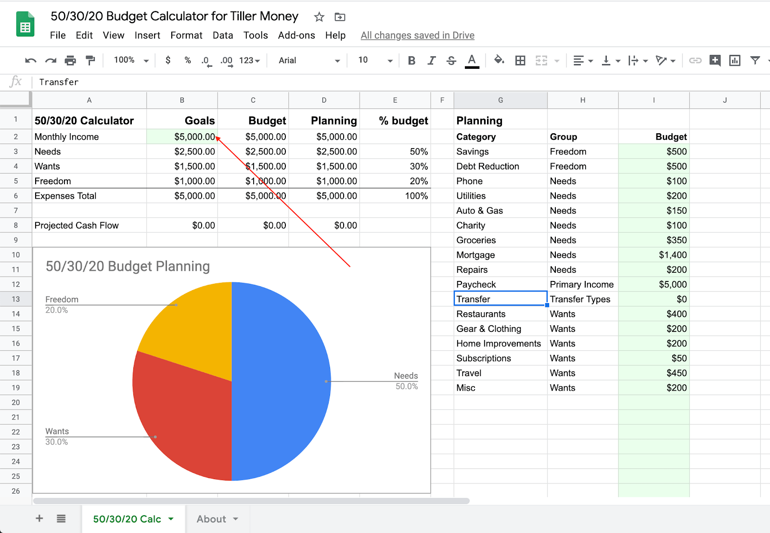Viewport: 770px width, 533px height.
Task: Add a new sheet with plus icon
Action: pyautogui.click(x=39, y=518)
